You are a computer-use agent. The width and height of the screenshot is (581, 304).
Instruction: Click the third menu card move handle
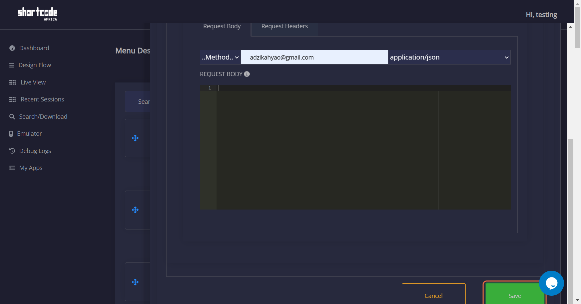(x=135, y=282)
